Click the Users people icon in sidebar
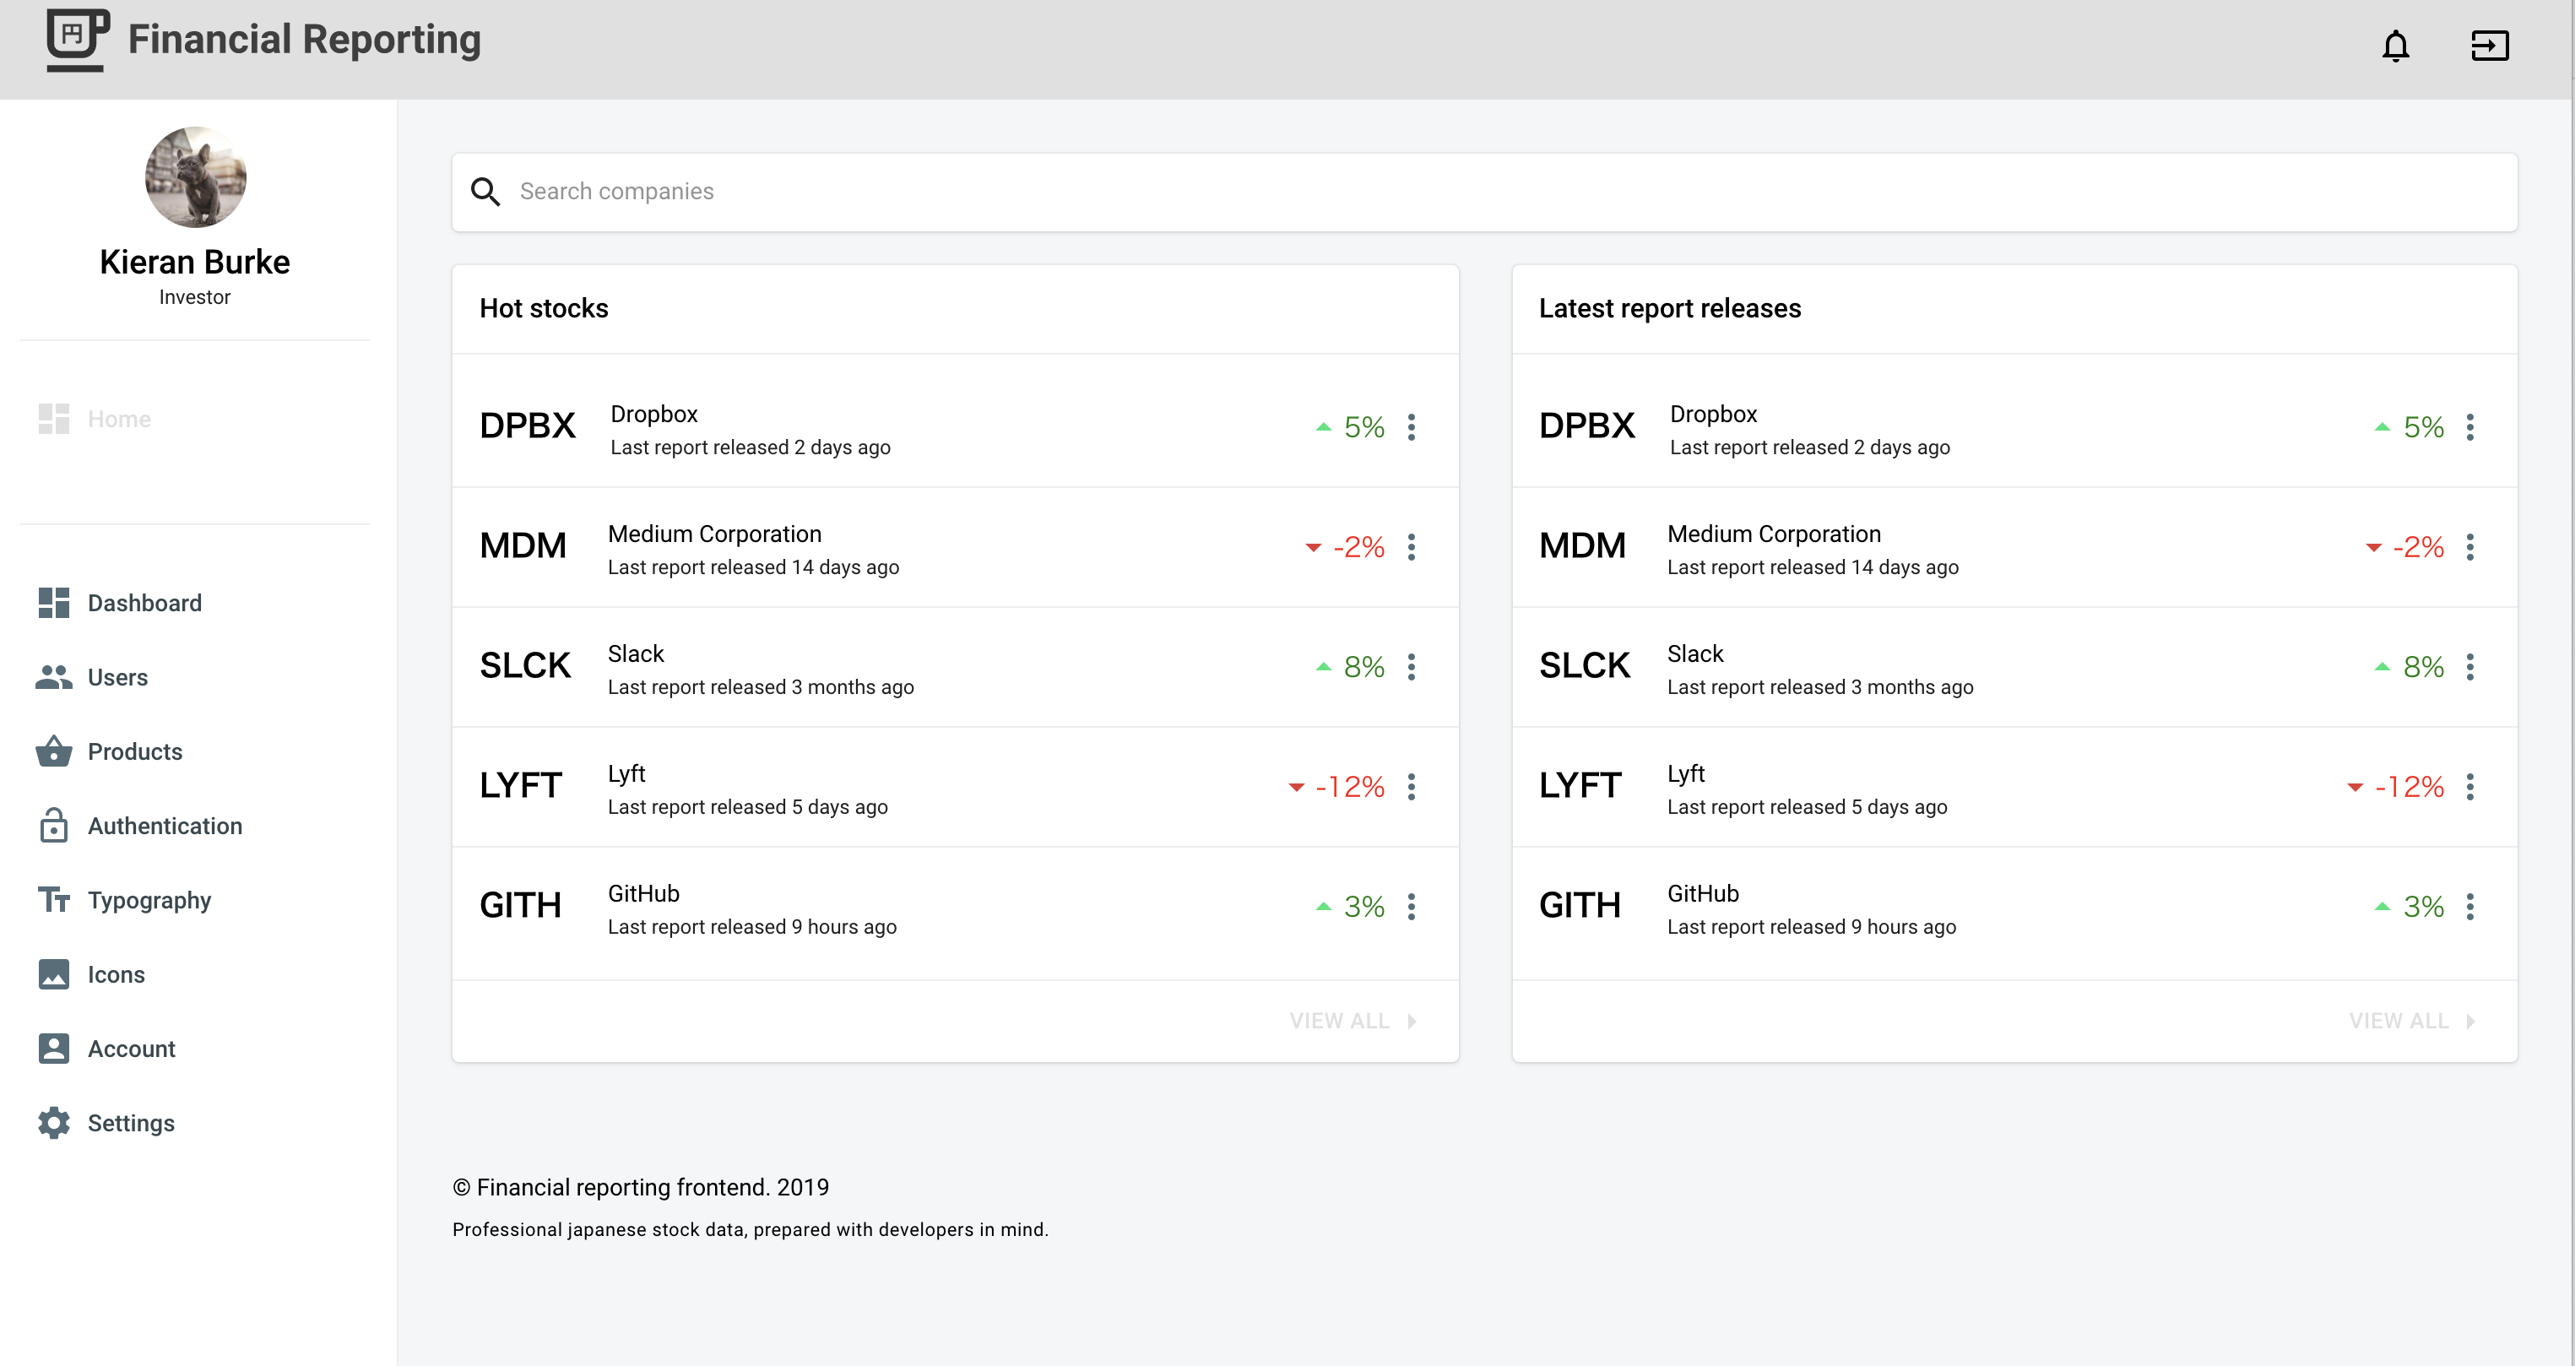2575x1366 pixels. [54, 677]
